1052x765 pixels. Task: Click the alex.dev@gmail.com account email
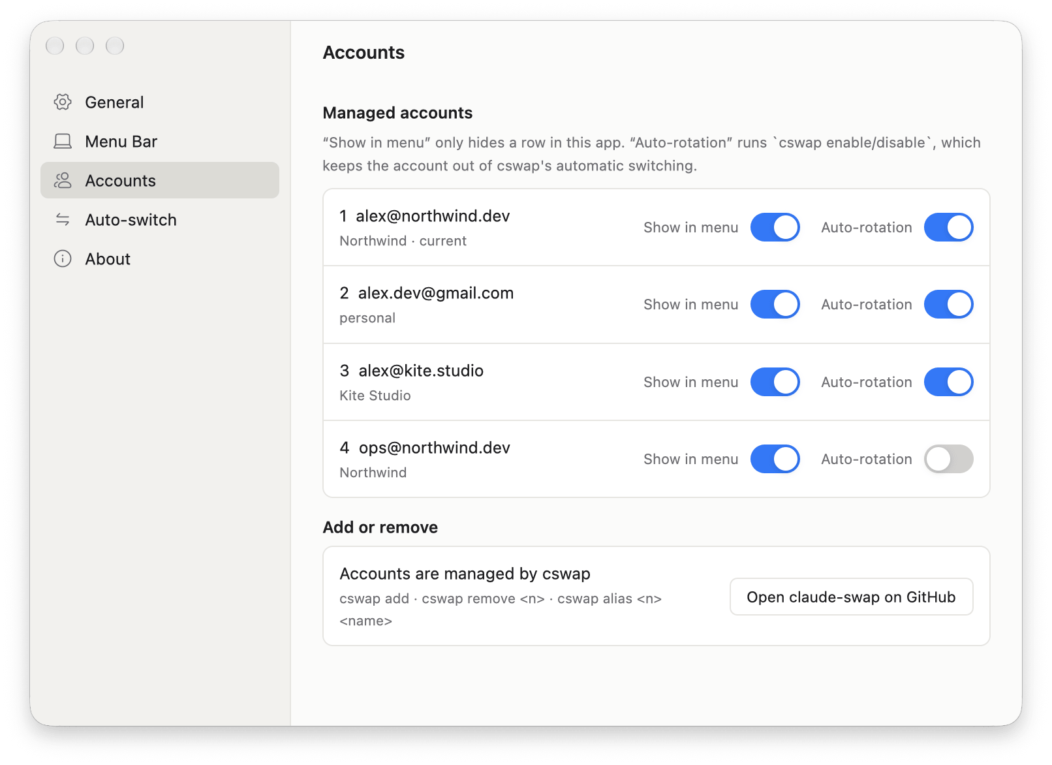coord(436,293)
